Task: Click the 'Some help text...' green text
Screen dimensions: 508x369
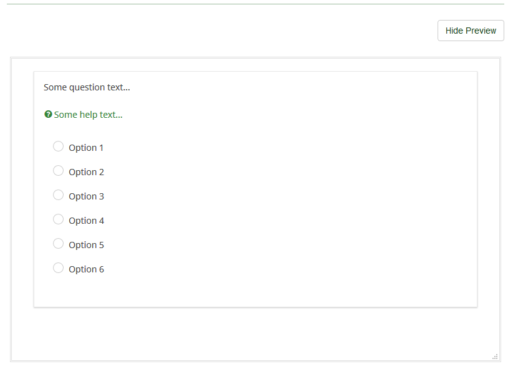Action: point(89,115)
